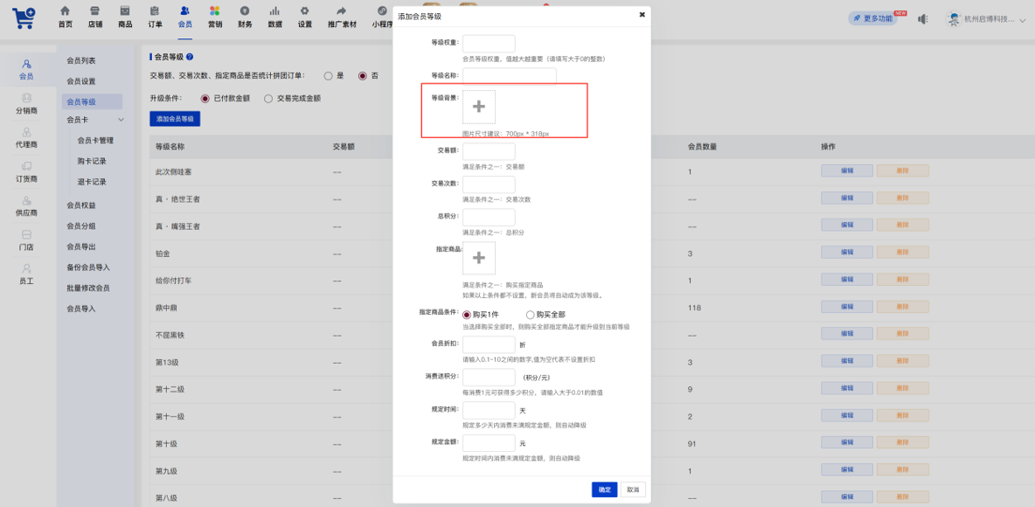The height and width of the screenshot is (507, 1035).
Task: Click the user avatar image
Action: (954, 18)
